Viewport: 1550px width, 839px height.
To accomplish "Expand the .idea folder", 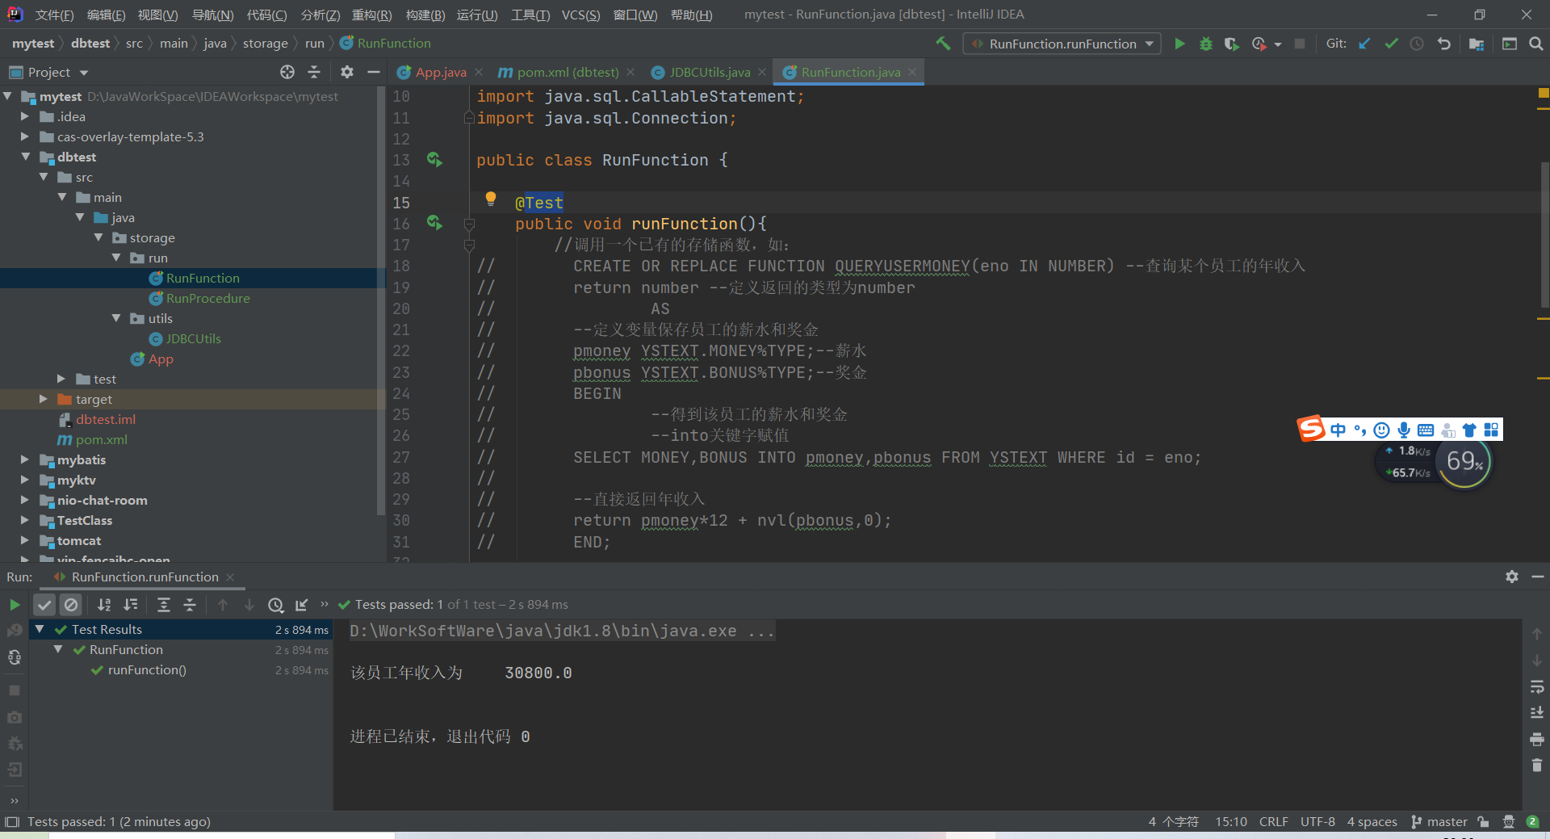I will pos(25,116).
